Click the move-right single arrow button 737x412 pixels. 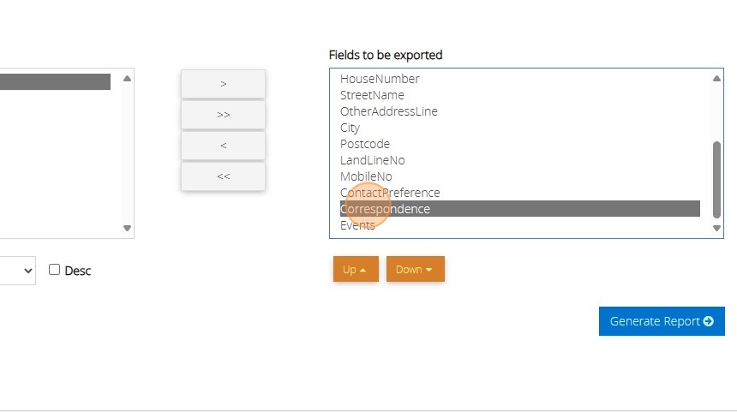(x=223, y=84)
